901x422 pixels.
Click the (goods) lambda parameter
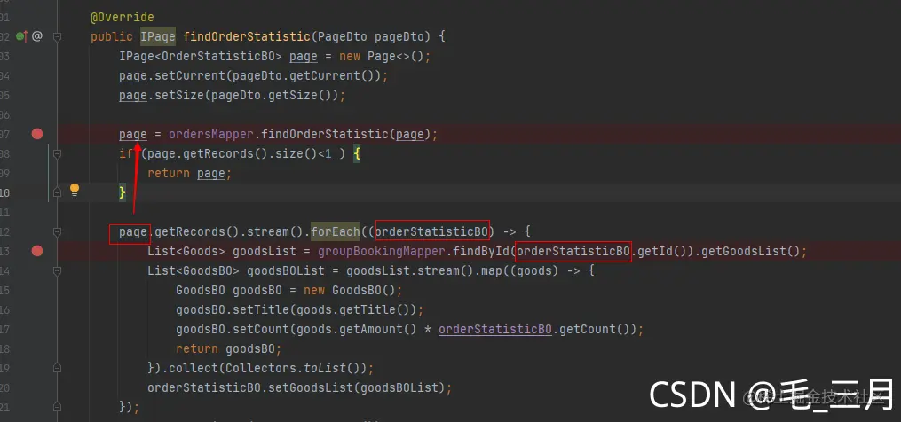[x=537, y=271]
